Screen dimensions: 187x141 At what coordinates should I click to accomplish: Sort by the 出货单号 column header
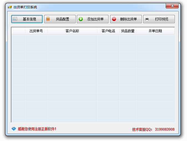pos(36,31)
